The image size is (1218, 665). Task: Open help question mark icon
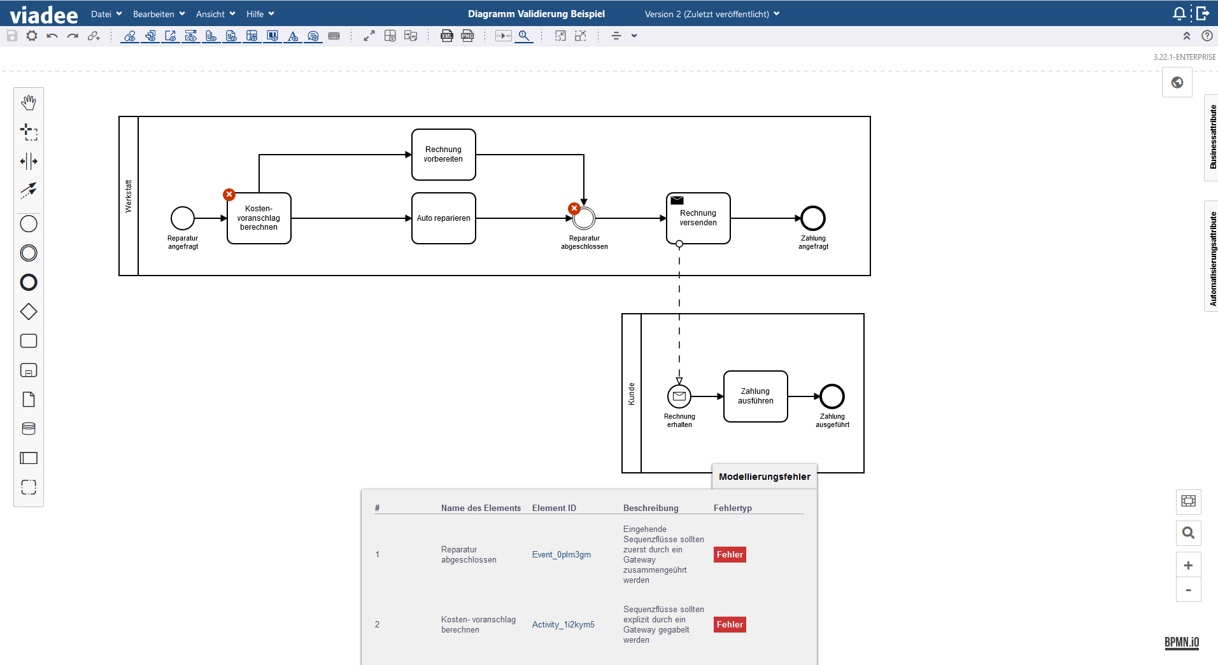[x=1207, y=36]
